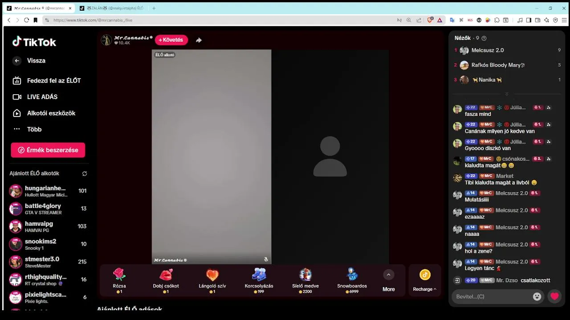
Task: Click the Nézők help question icon
Action: [x=484, y=38]
